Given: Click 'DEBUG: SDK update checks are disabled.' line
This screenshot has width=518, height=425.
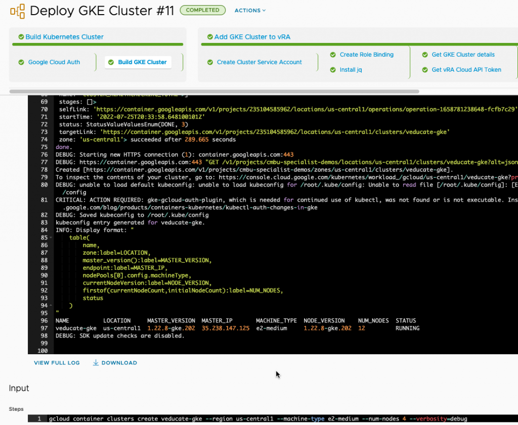Looking at the screenshot, I should [x=120, y=336].
